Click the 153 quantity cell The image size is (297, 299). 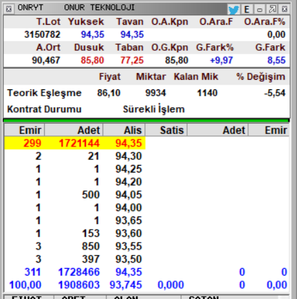tap(91, 233)
